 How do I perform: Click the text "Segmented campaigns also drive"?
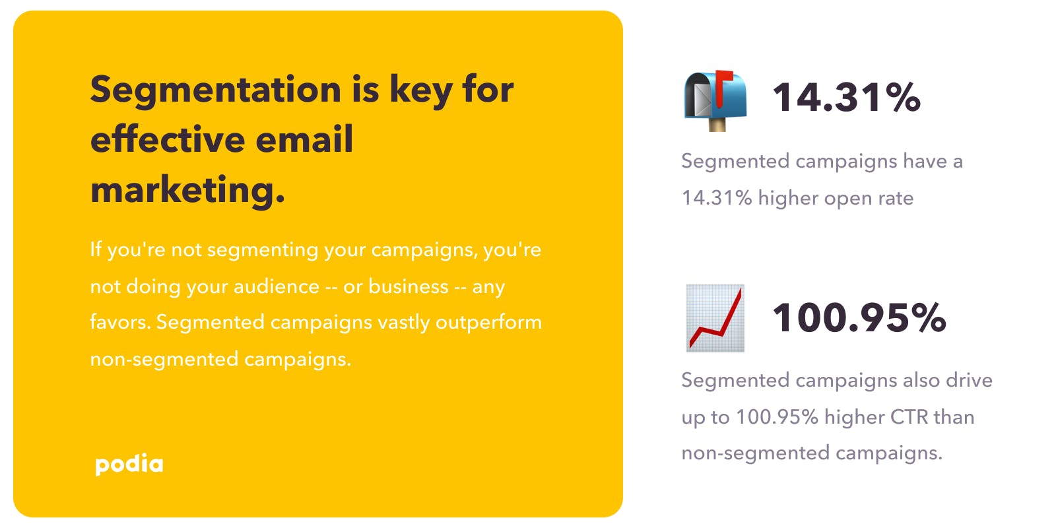tap(837, 380)
